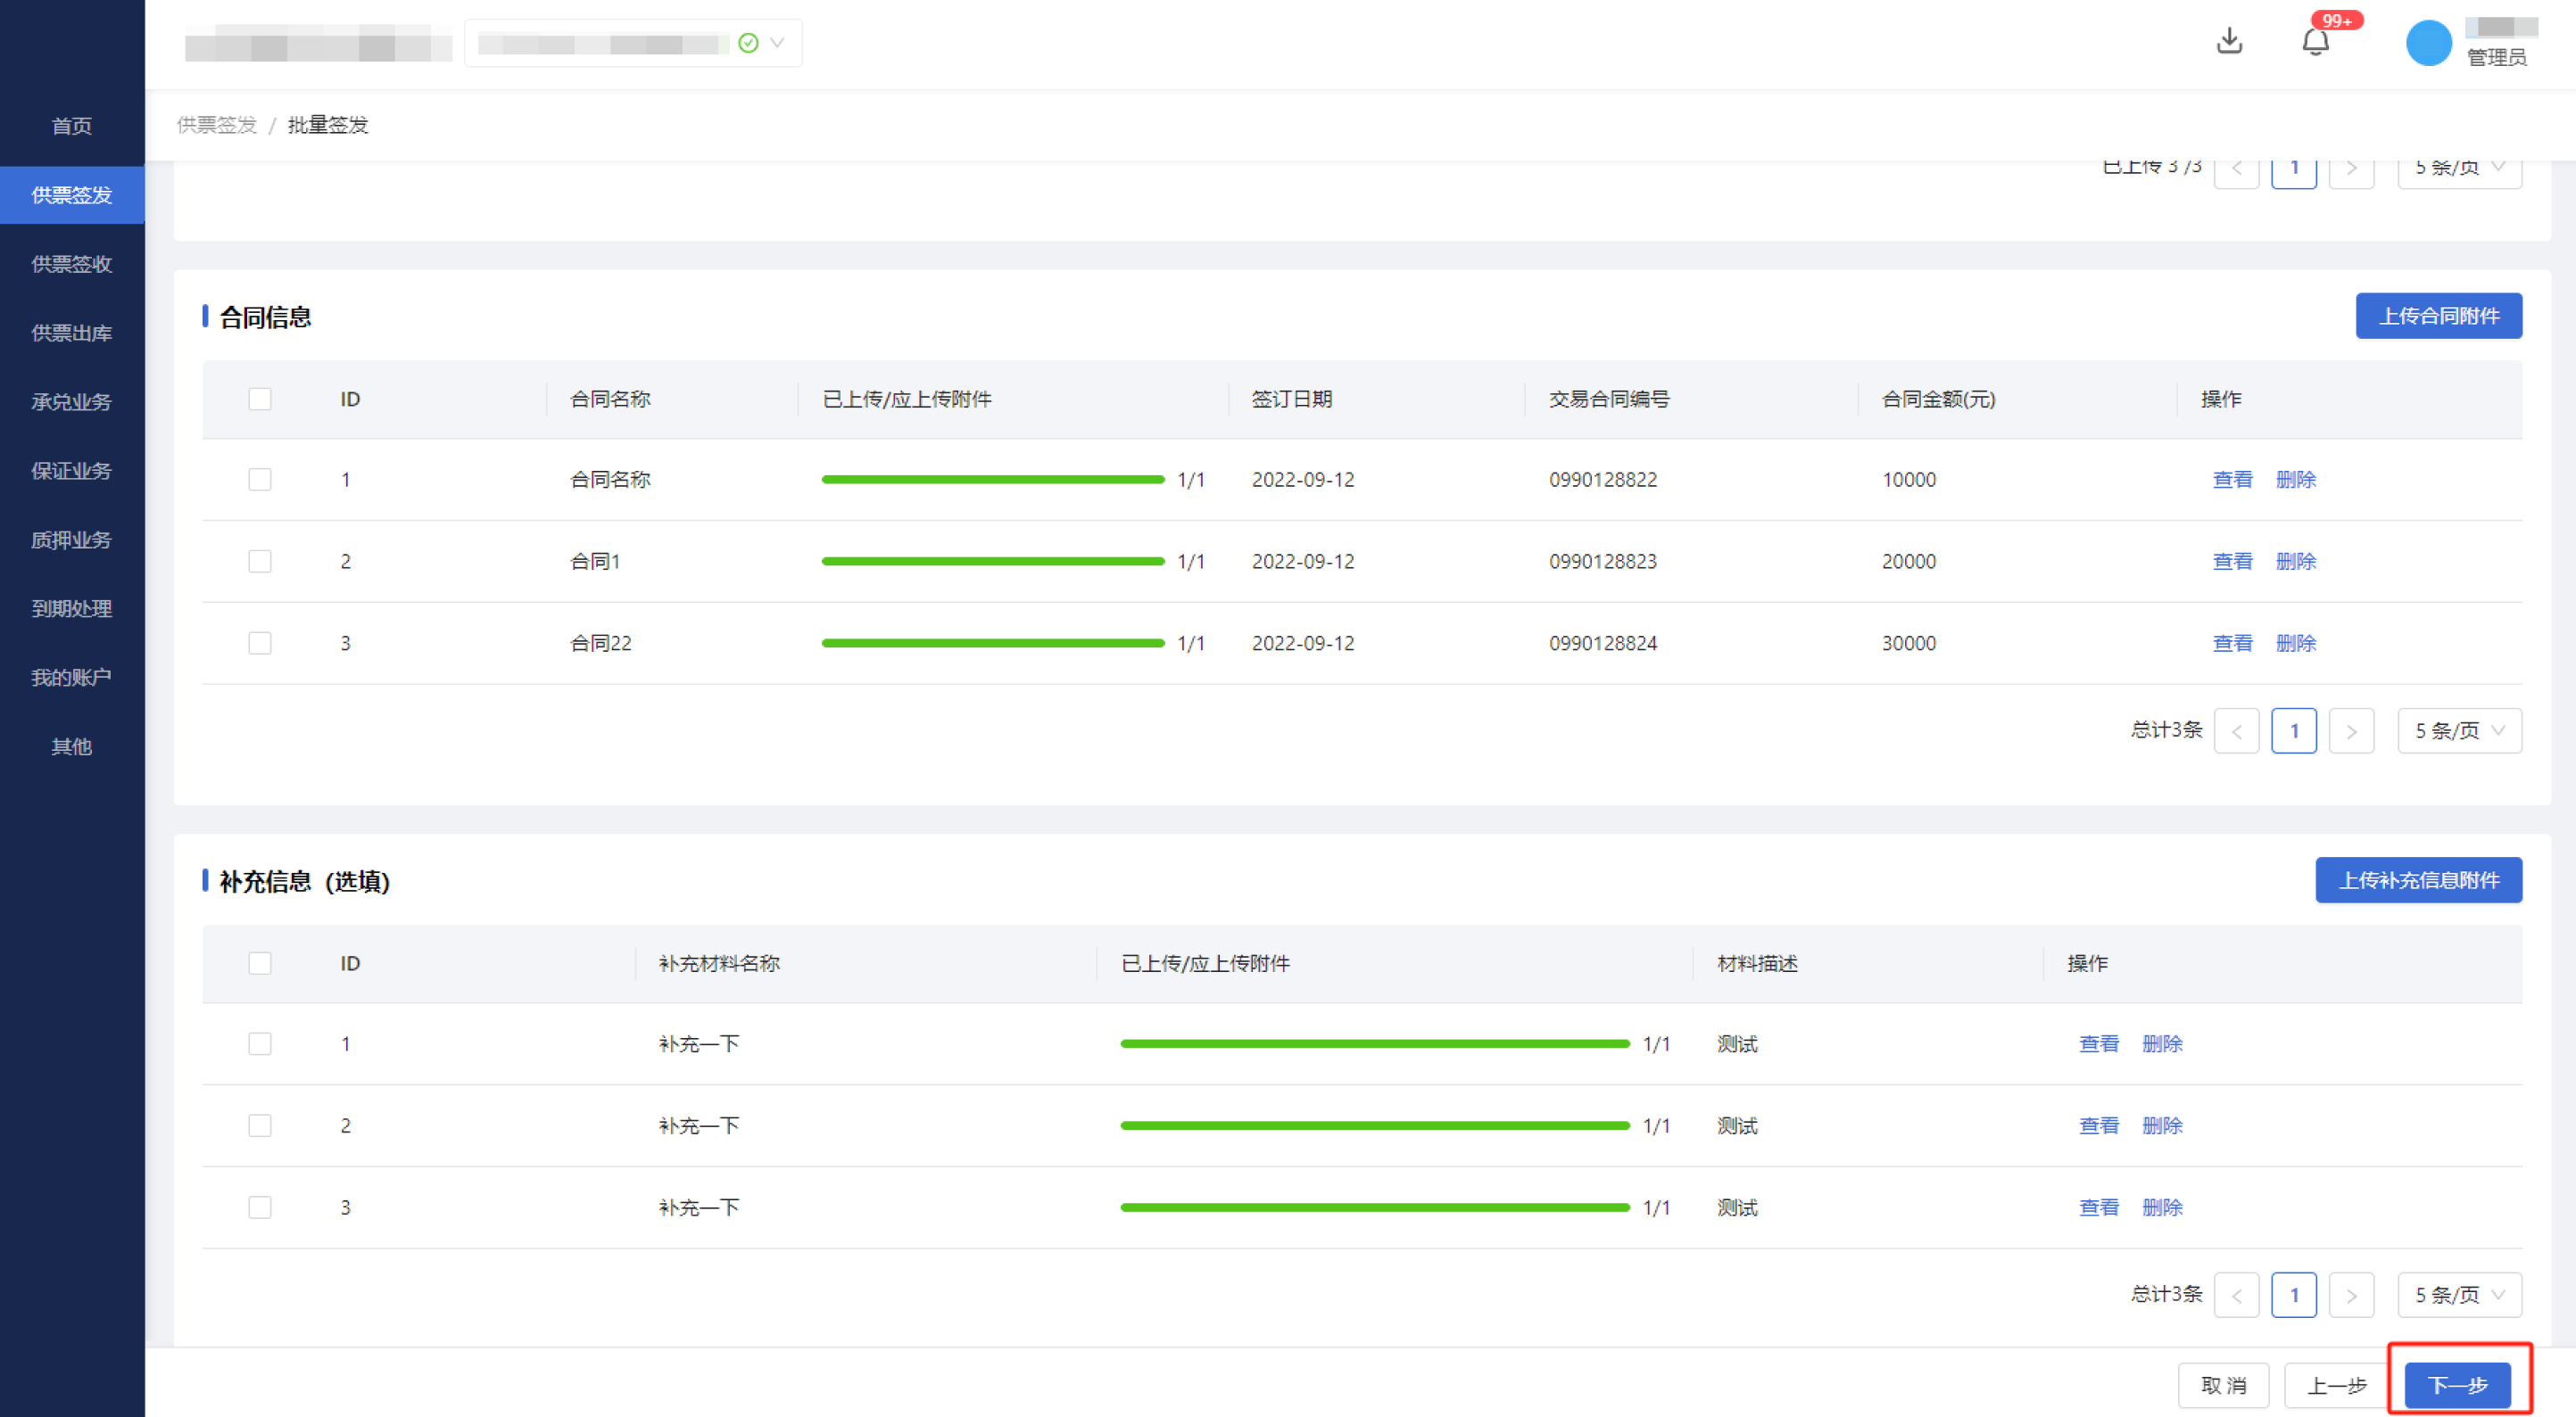View contract 合同1

[2232, 562]
